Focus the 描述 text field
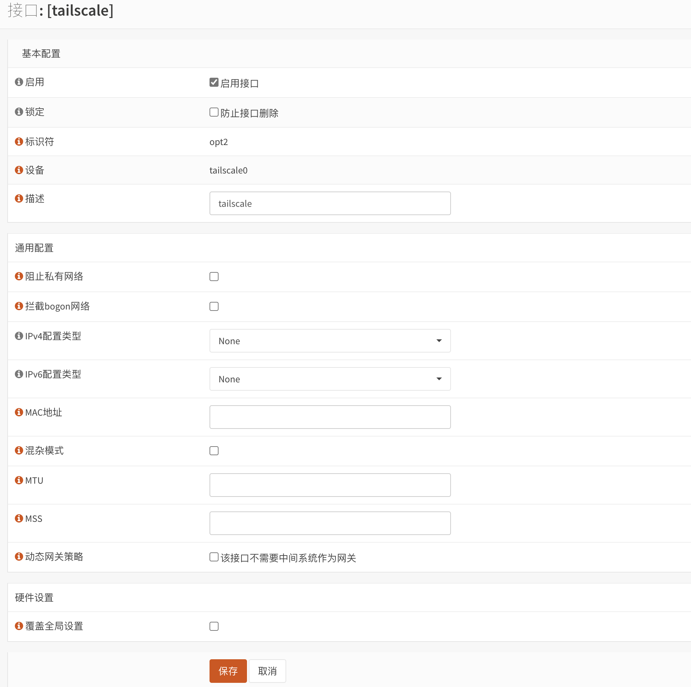The height and width of the screenshot is (687, 691). (x=330, y=203)
